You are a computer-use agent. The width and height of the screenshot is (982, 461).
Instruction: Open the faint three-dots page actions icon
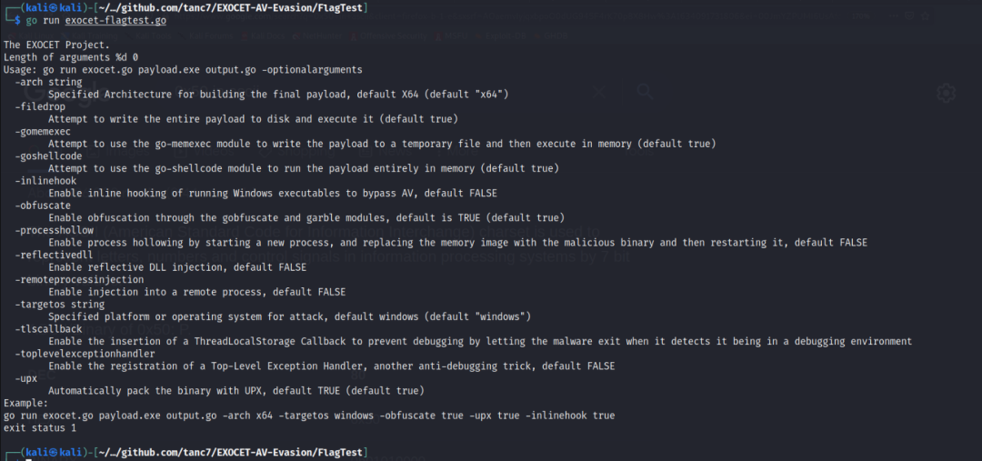tap(894, 15)
